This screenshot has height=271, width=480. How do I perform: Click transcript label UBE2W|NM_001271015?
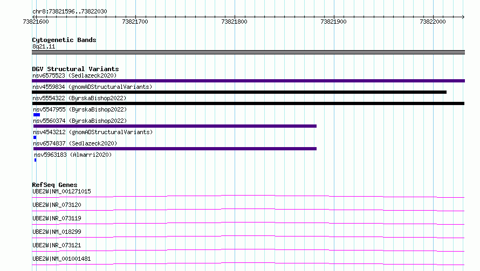pos(61,191)
